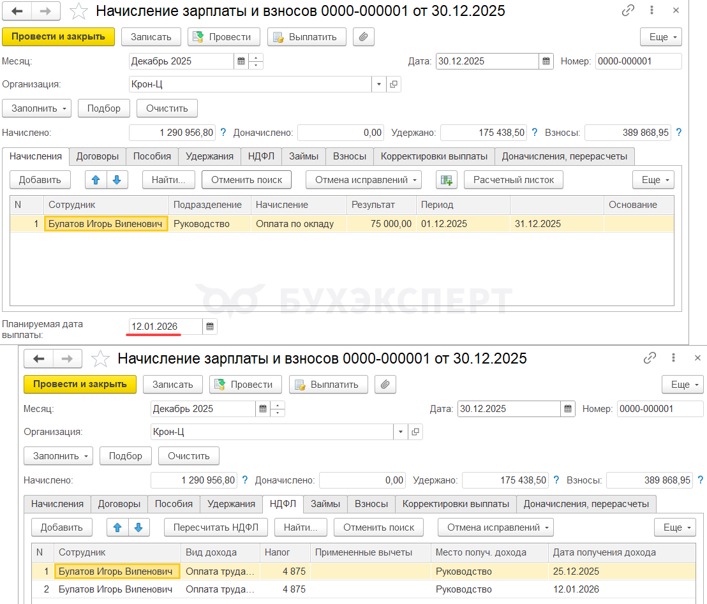Open calendar for planned payout date 12.01.2026
The height and width of the screenshot is (604, 707).
click(211, 327)
